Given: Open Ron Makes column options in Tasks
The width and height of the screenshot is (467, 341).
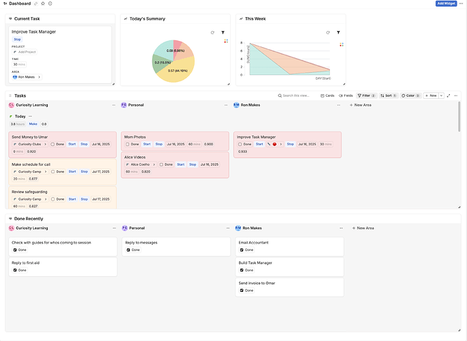Looking at the screenshot, I should (x=339, y=105).
